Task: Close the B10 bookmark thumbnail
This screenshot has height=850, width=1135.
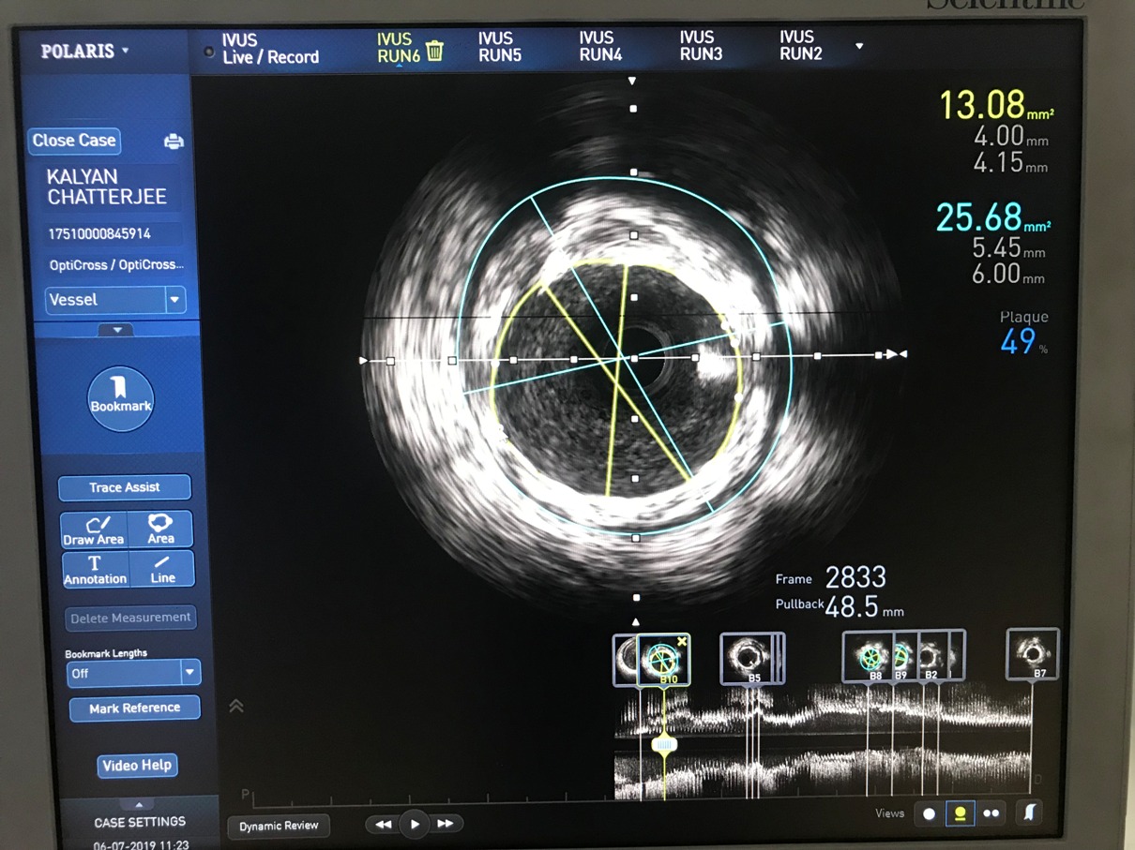Action: pyautogui.click(x=682, y=642)
